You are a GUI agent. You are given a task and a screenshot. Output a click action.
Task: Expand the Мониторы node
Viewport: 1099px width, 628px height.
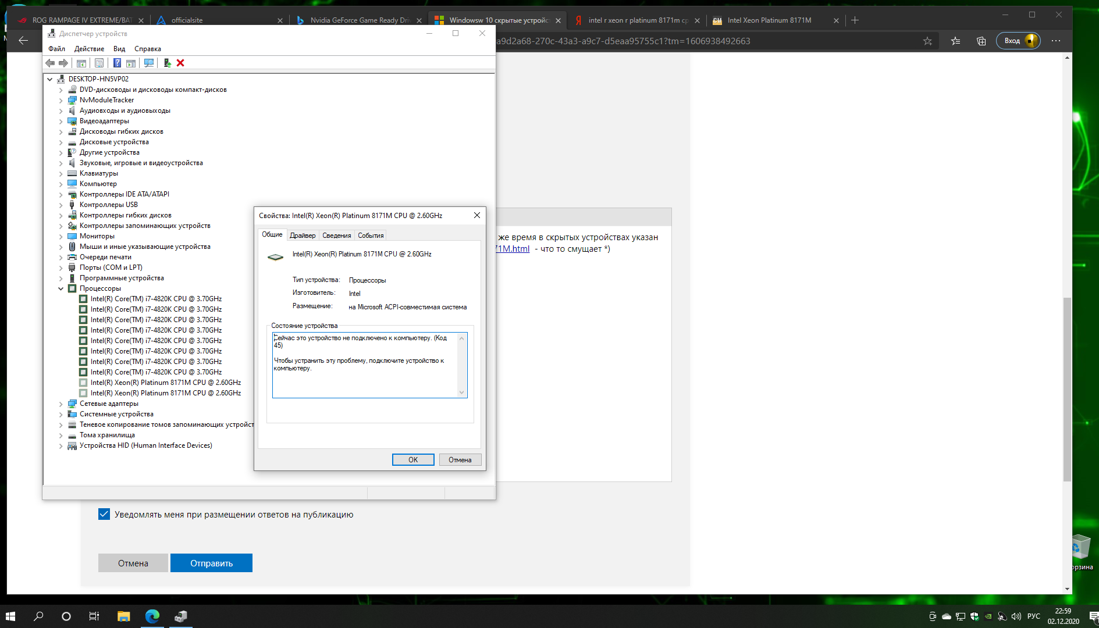(x=61, y=236)
